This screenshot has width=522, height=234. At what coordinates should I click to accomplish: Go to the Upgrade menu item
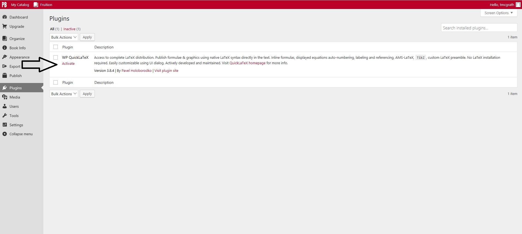(17, 26)
